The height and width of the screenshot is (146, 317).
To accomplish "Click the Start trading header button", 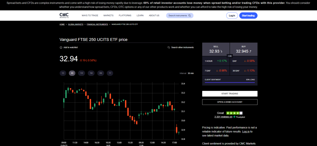I will [x=248, y=15].
